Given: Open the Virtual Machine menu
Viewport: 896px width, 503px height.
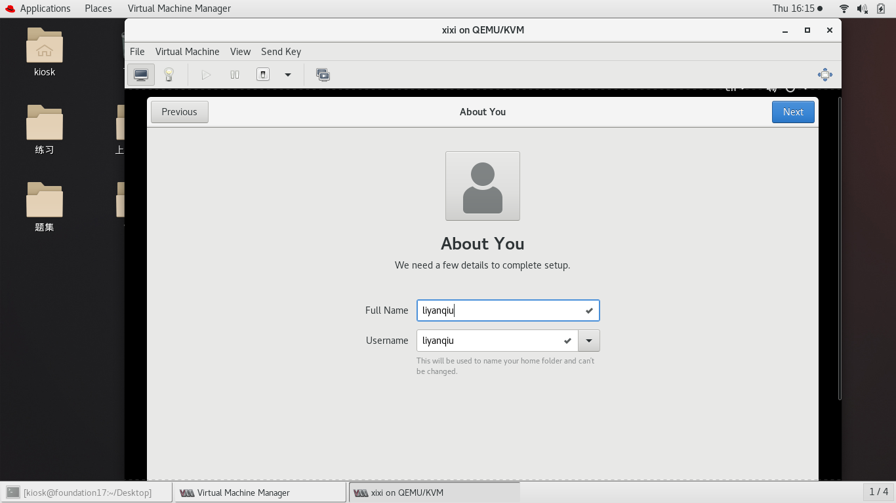Looking at the screenshot, I should point(187,52).
